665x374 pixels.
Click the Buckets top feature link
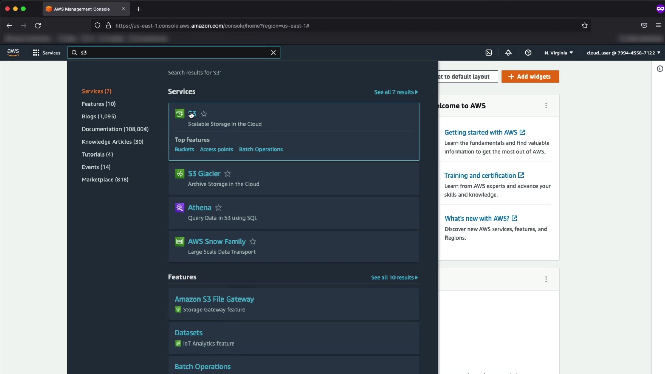point(184,149)
